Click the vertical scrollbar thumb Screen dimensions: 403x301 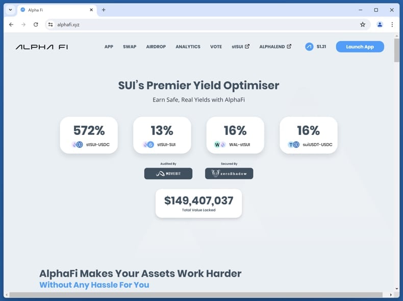coord(397,50)
